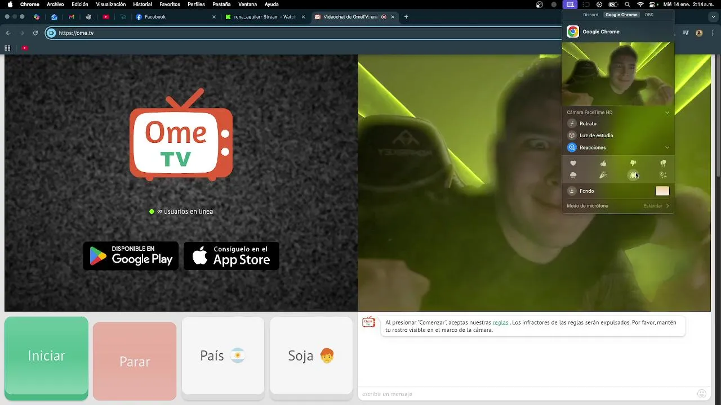This screenshot has width=721, height=405.
Task: Open the Favoritos menu
Action: pyautogui.click(x=170, y=4)
